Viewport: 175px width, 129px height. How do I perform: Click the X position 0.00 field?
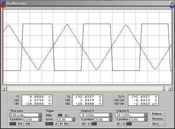[x=31, y=119]
